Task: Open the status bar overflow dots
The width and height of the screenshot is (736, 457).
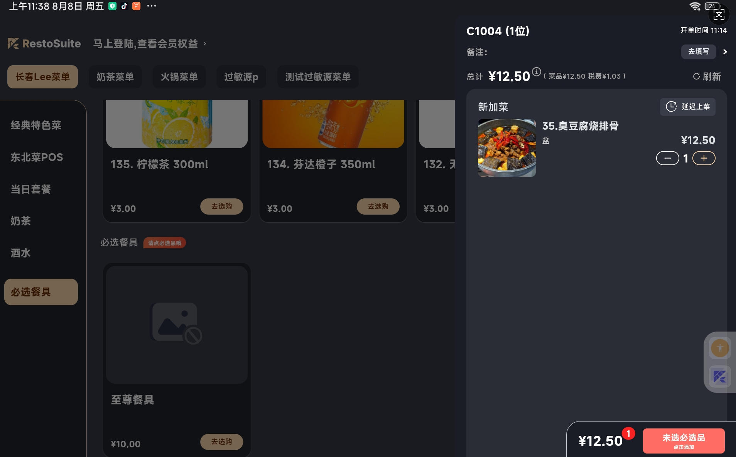Action: click(152, 6)
